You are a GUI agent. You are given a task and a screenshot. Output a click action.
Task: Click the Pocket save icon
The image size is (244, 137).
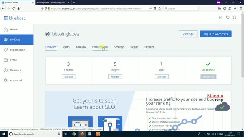click(x=155, y=8)
